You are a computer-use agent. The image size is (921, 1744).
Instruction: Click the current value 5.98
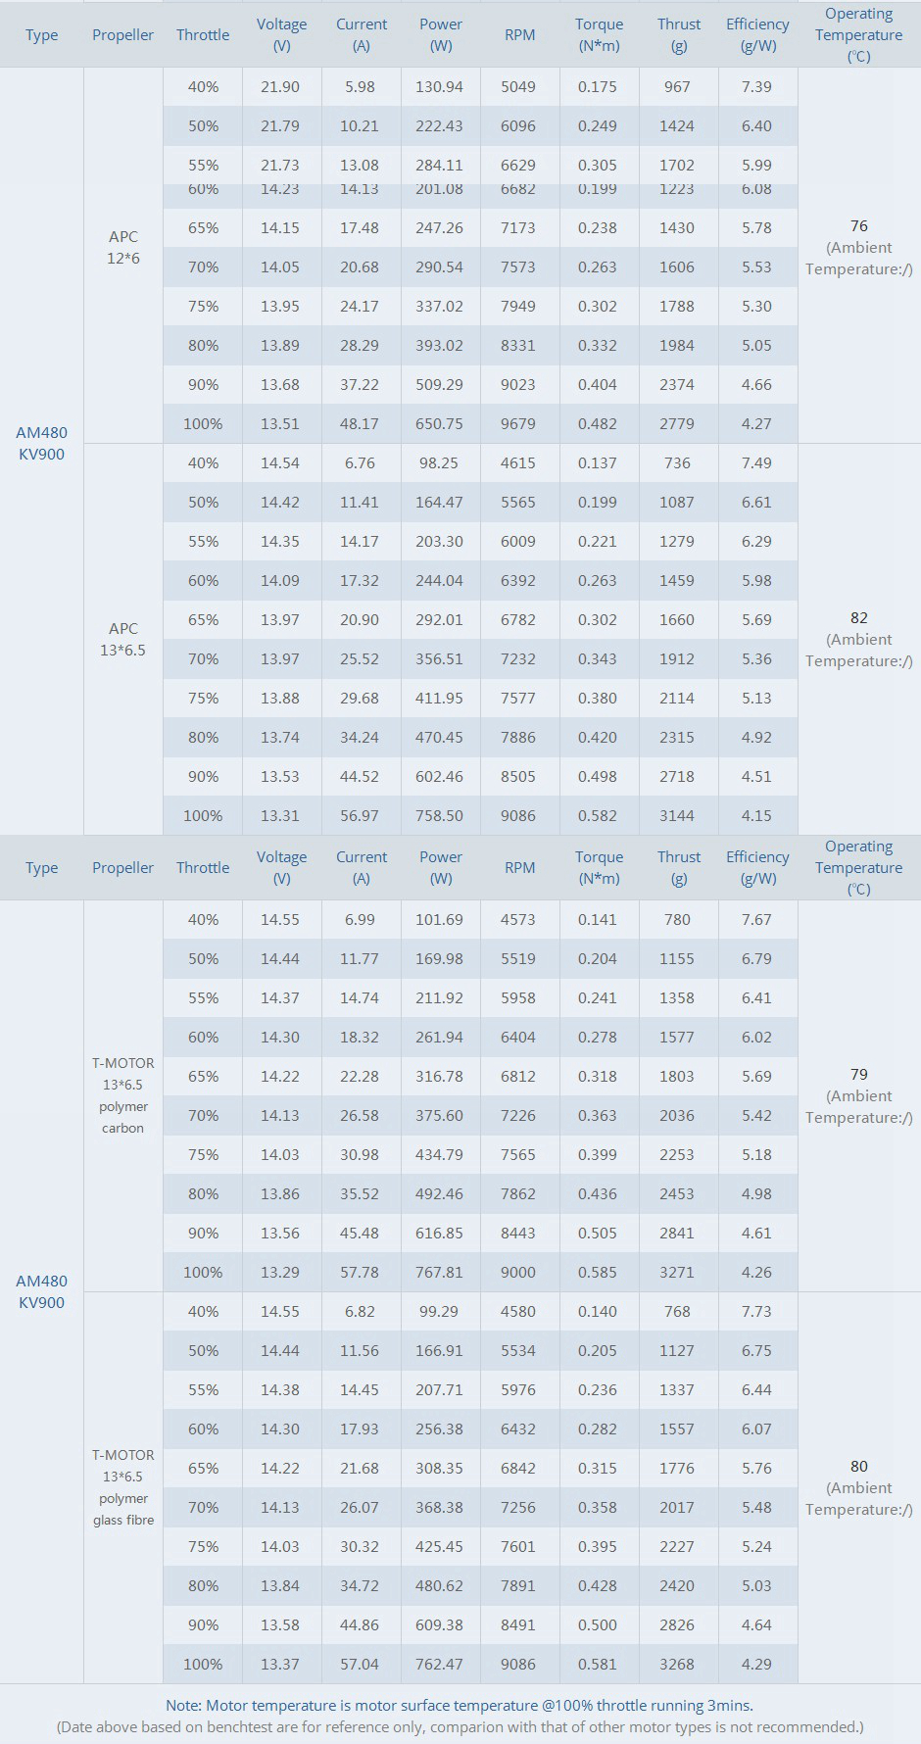(360, 86)
